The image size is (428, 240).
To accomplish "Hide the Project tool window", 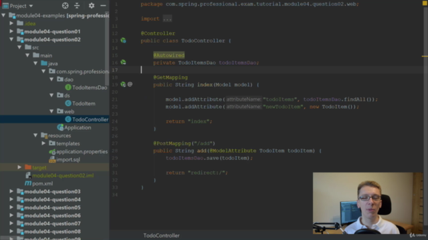I will point(103,5).
